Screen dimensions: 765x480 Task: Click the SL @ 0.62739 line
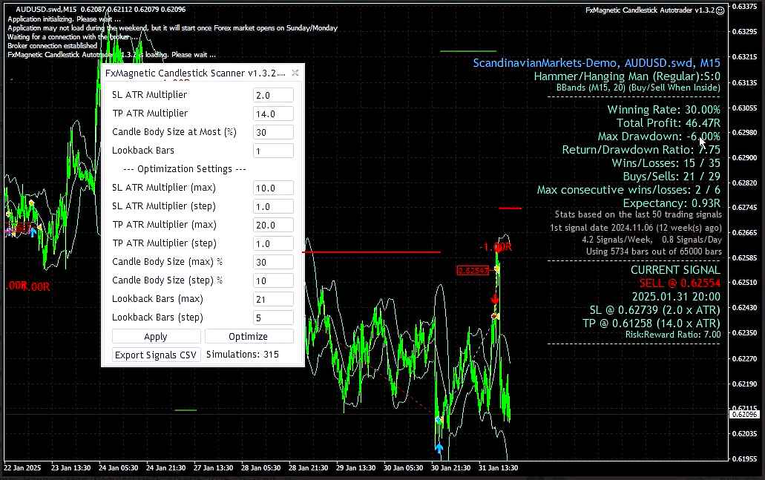(654, 310)
